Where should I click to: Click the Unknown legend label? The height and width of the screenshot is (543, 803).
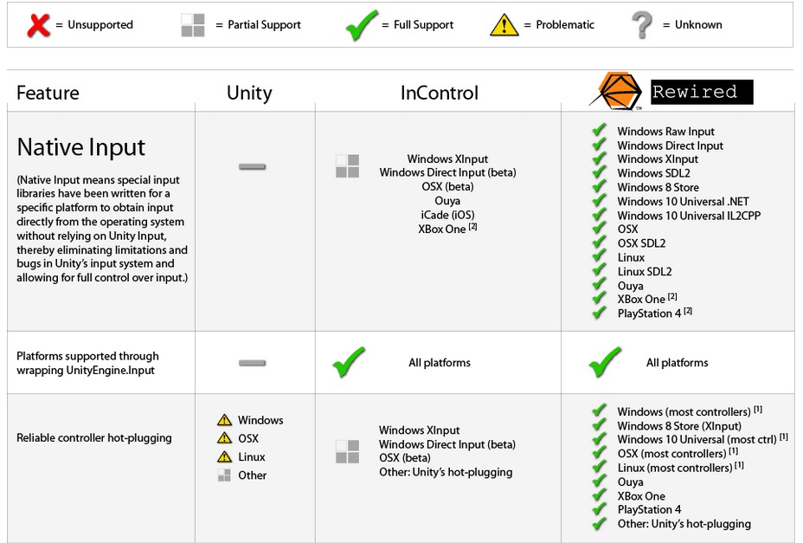point(698,24)
